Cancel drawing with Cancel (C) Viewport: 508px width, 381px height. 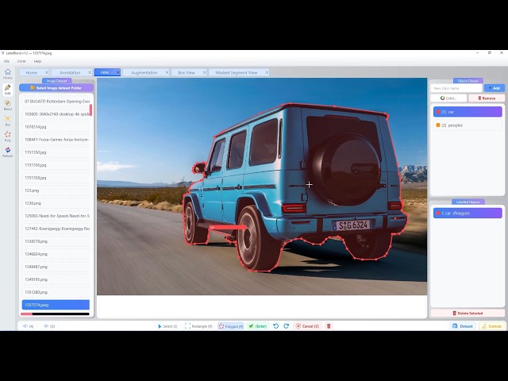(307, 326)
